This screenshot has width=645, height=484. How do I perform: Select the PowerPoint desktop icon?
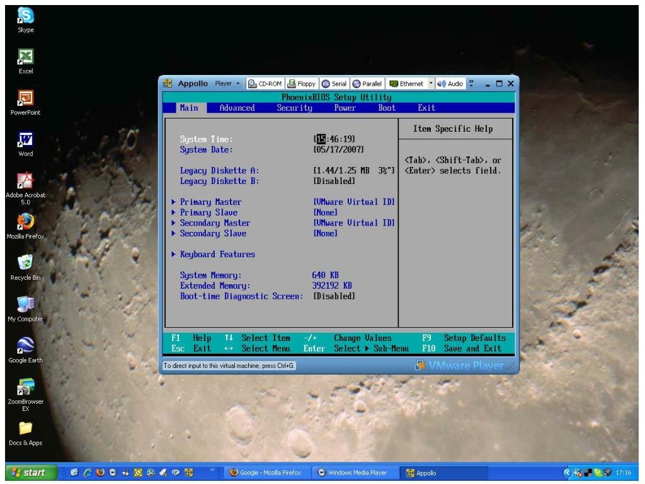coord(25,103)
